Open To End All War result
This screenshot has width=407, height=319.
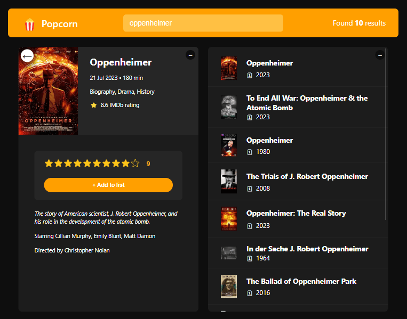click(x=297, y=107)
